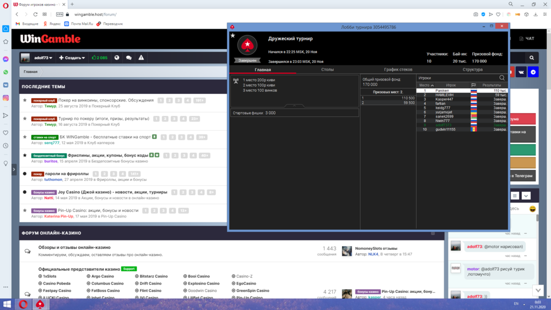
Task: Click the forum notifications globe icon
Action: (x=117, y=57)
